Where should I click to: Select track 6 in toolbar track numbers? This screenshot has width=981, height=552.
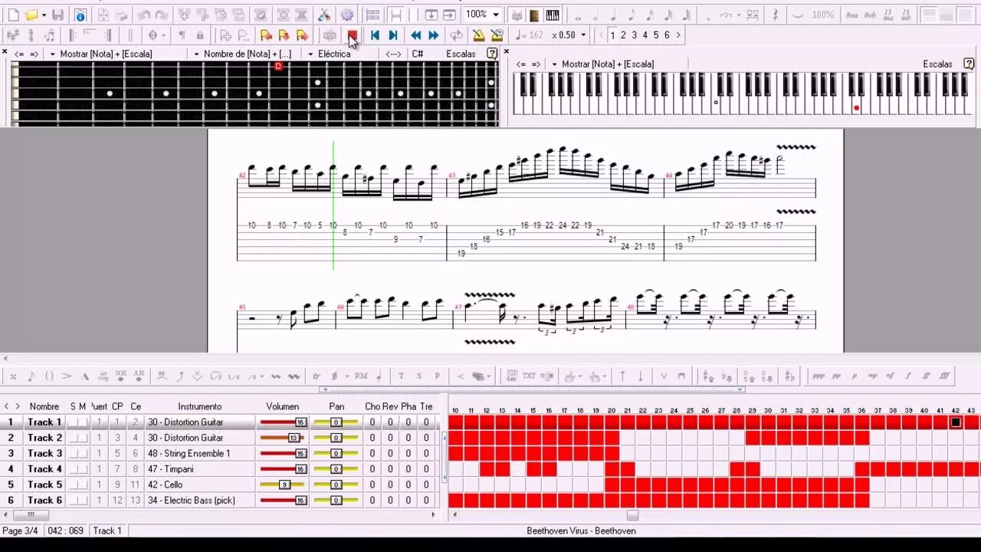pyautogui.click(x=667, y=35)
